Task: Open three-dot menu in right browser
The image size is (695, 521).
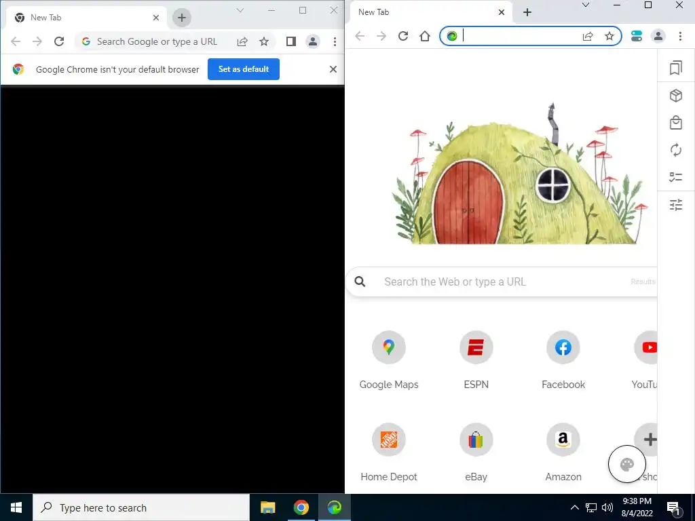Action: point(680,36)
